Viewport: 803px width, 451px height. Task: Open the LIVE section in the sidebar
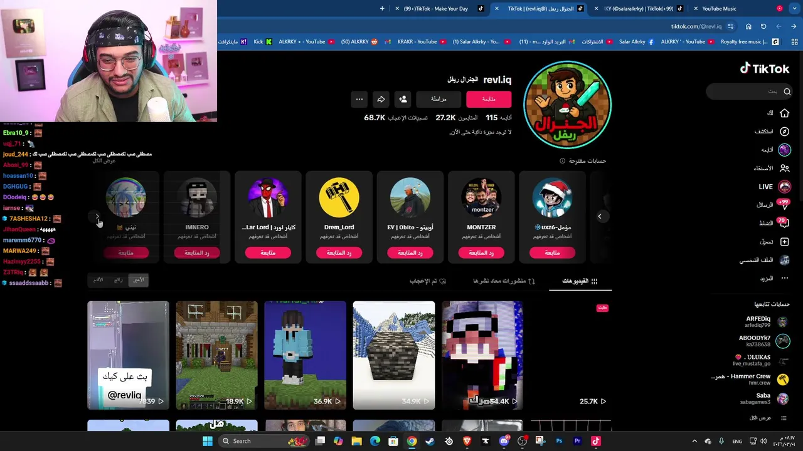click(x=774, y=187)
